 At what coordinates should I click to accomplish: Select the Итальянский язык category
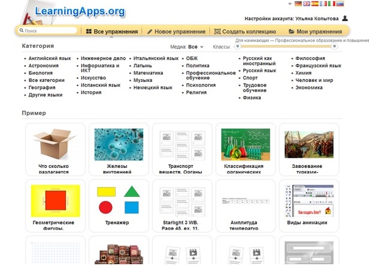tap(156, 58)
